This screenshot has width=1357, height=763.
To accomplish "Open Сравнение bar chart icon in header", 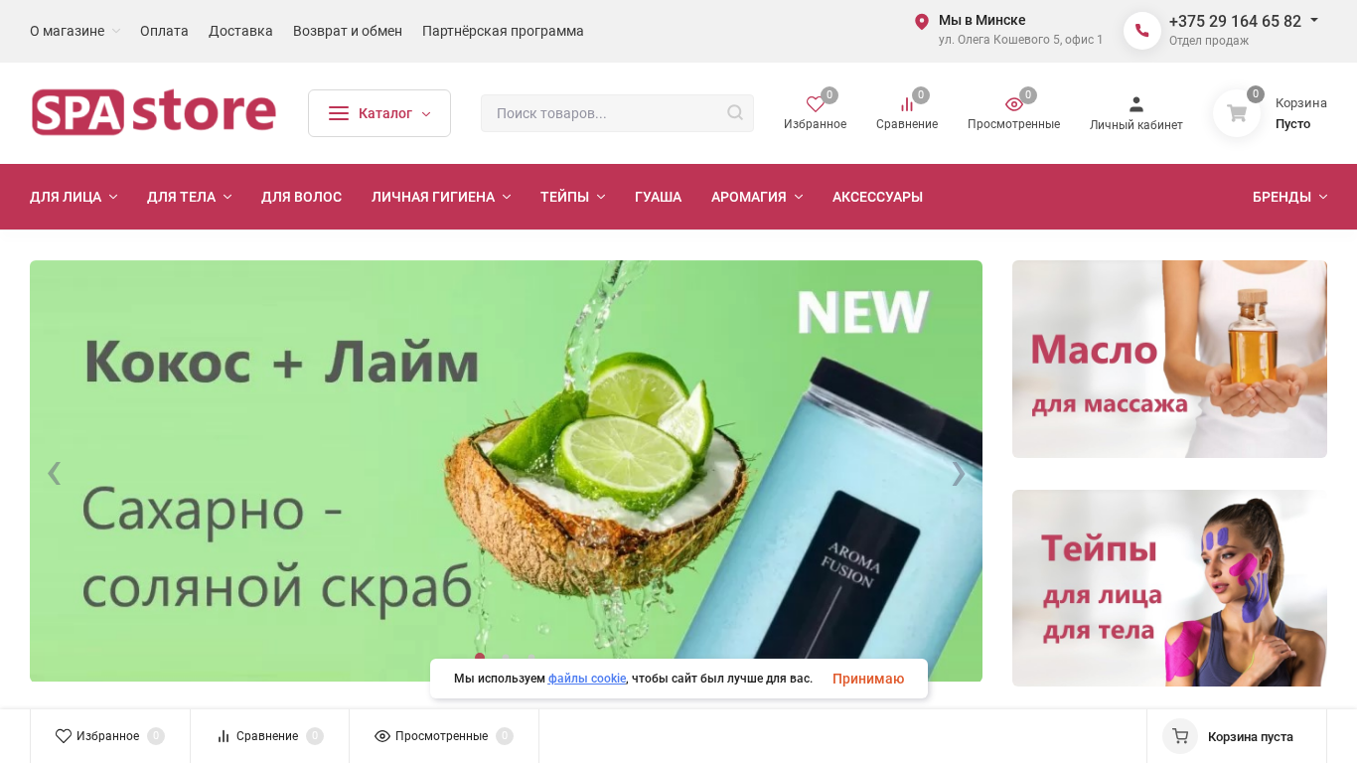I will coord(907,104).
